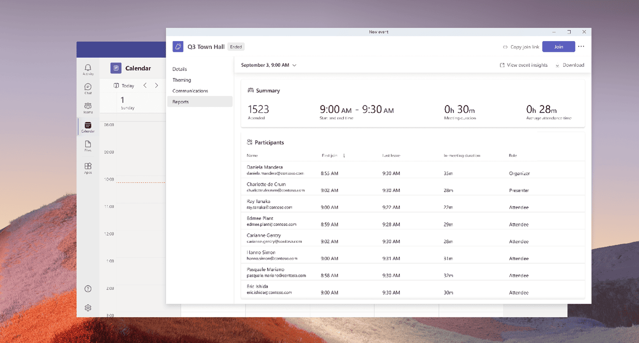Open the Help icon
Viewport: 639px width, 343px height.
click(87, 289)
